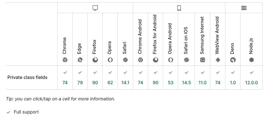Expand the Edge 79 support cell
The width and height of the screenshot is (269, 118).
coord(80,78)
